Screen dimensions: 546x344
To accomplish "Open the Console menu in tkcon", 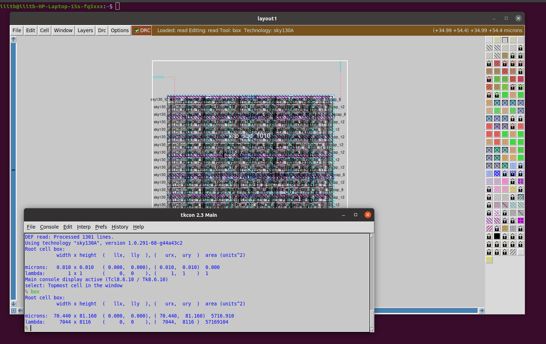I will point(49,227).
